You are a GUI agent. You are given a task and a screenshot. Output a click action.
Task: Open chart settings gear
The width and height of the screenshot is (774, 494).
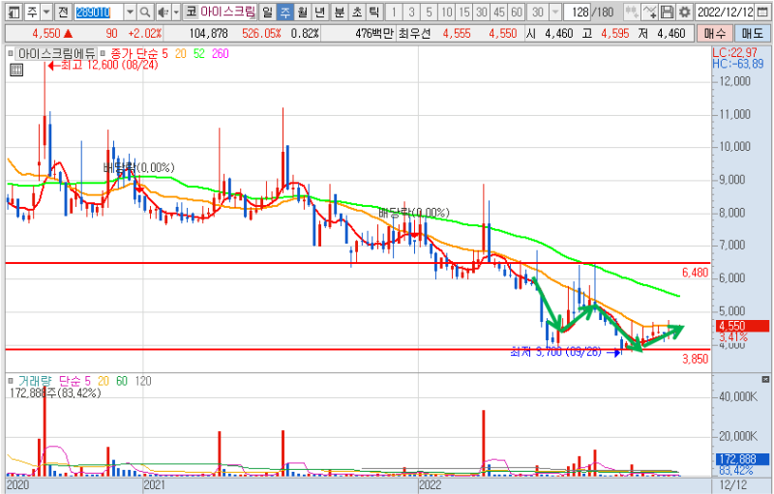coord(684,12)
